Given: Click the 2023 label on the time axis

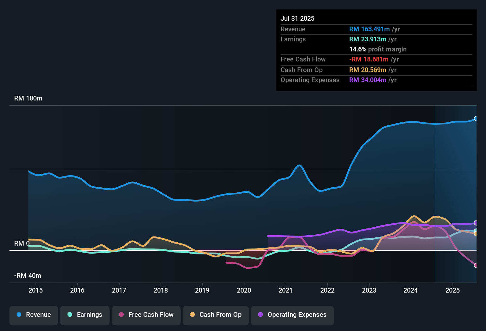Looking at the screenshot, I should pos(369,290).
